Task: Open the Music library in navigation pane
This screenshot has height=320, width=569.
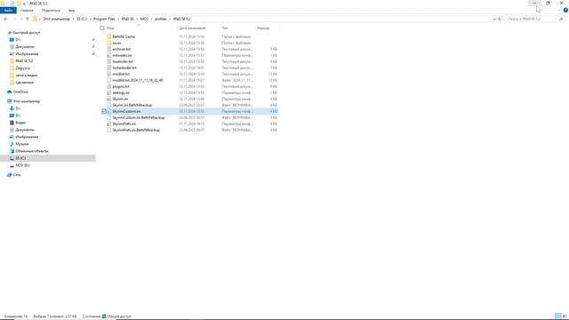Action: (21, 144)
